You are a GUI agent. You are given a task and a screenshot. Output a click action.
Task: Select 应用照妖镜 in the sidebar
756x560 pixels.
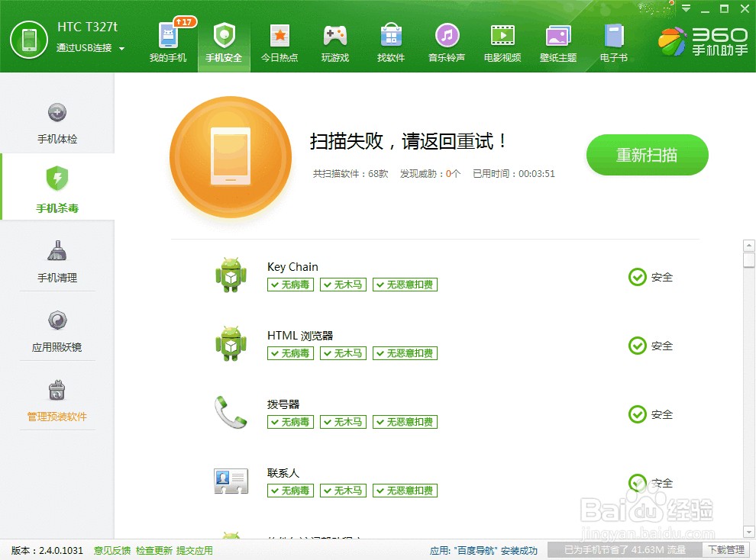57,331
